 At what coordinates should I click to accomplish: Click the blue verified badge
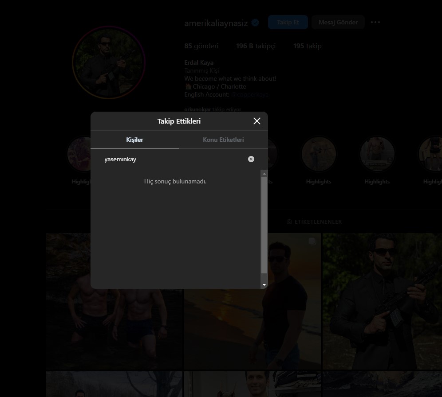pyautogui.click(x=256, y=23)
